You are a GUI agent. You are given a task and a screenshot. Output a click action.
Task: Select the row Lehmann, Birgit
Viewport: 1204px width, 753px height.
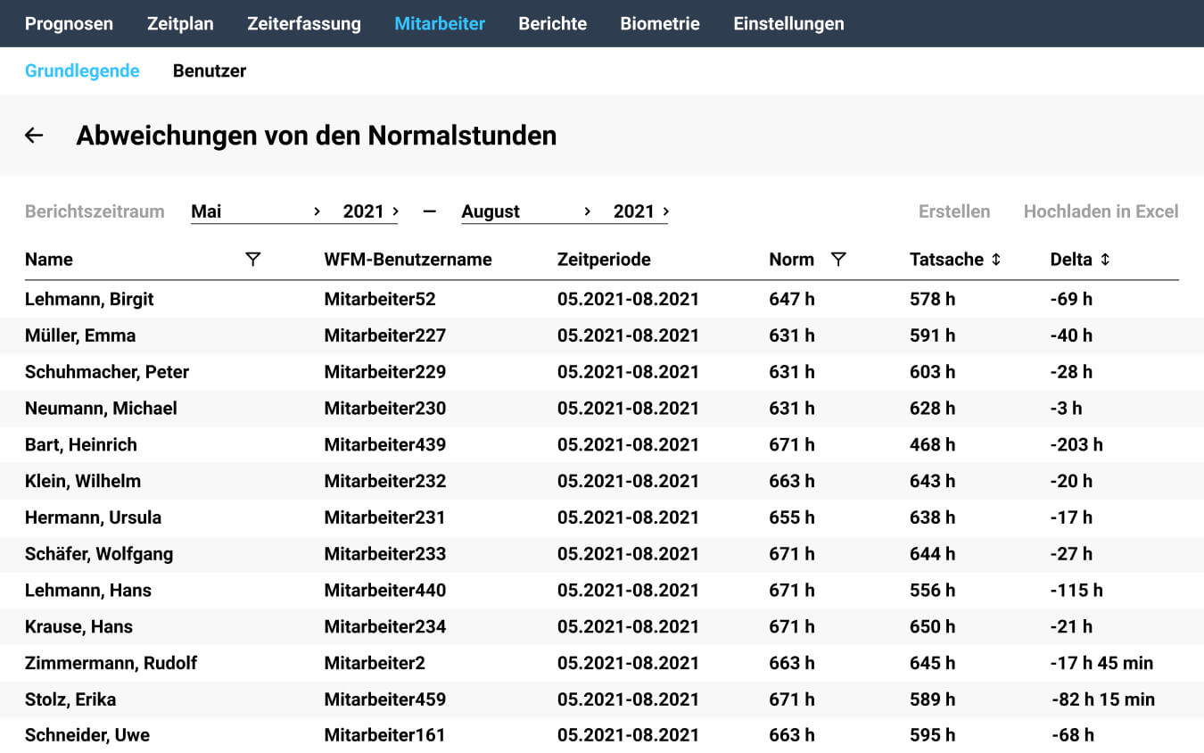[x=602, y=299]
